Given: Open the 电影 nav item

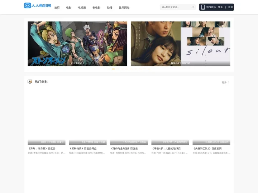Looking at the screenshot, I should click(x=69, y=8).
